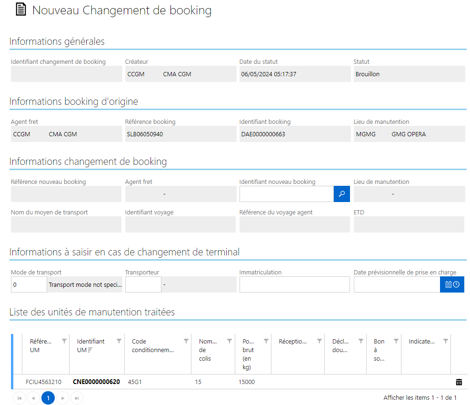Focus the Transporteur code field
The image size is (470, 405).
tap(143, 284)
